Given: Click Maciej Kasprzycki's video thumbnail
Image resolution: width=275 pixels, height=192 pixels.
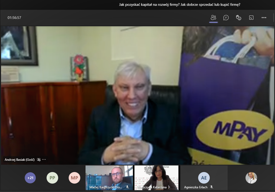Looking at the screenshot, I should coord(109,176).
